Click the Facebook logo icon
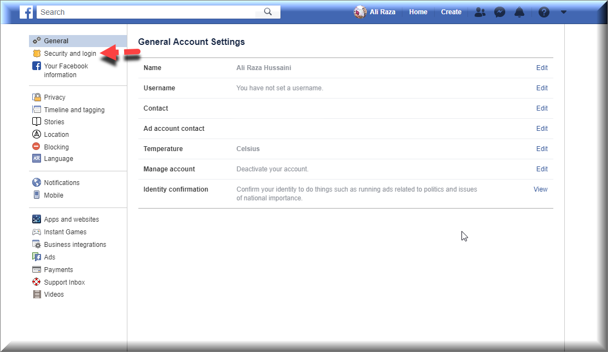Screen dimensions: 608x352 click(26, 12)
